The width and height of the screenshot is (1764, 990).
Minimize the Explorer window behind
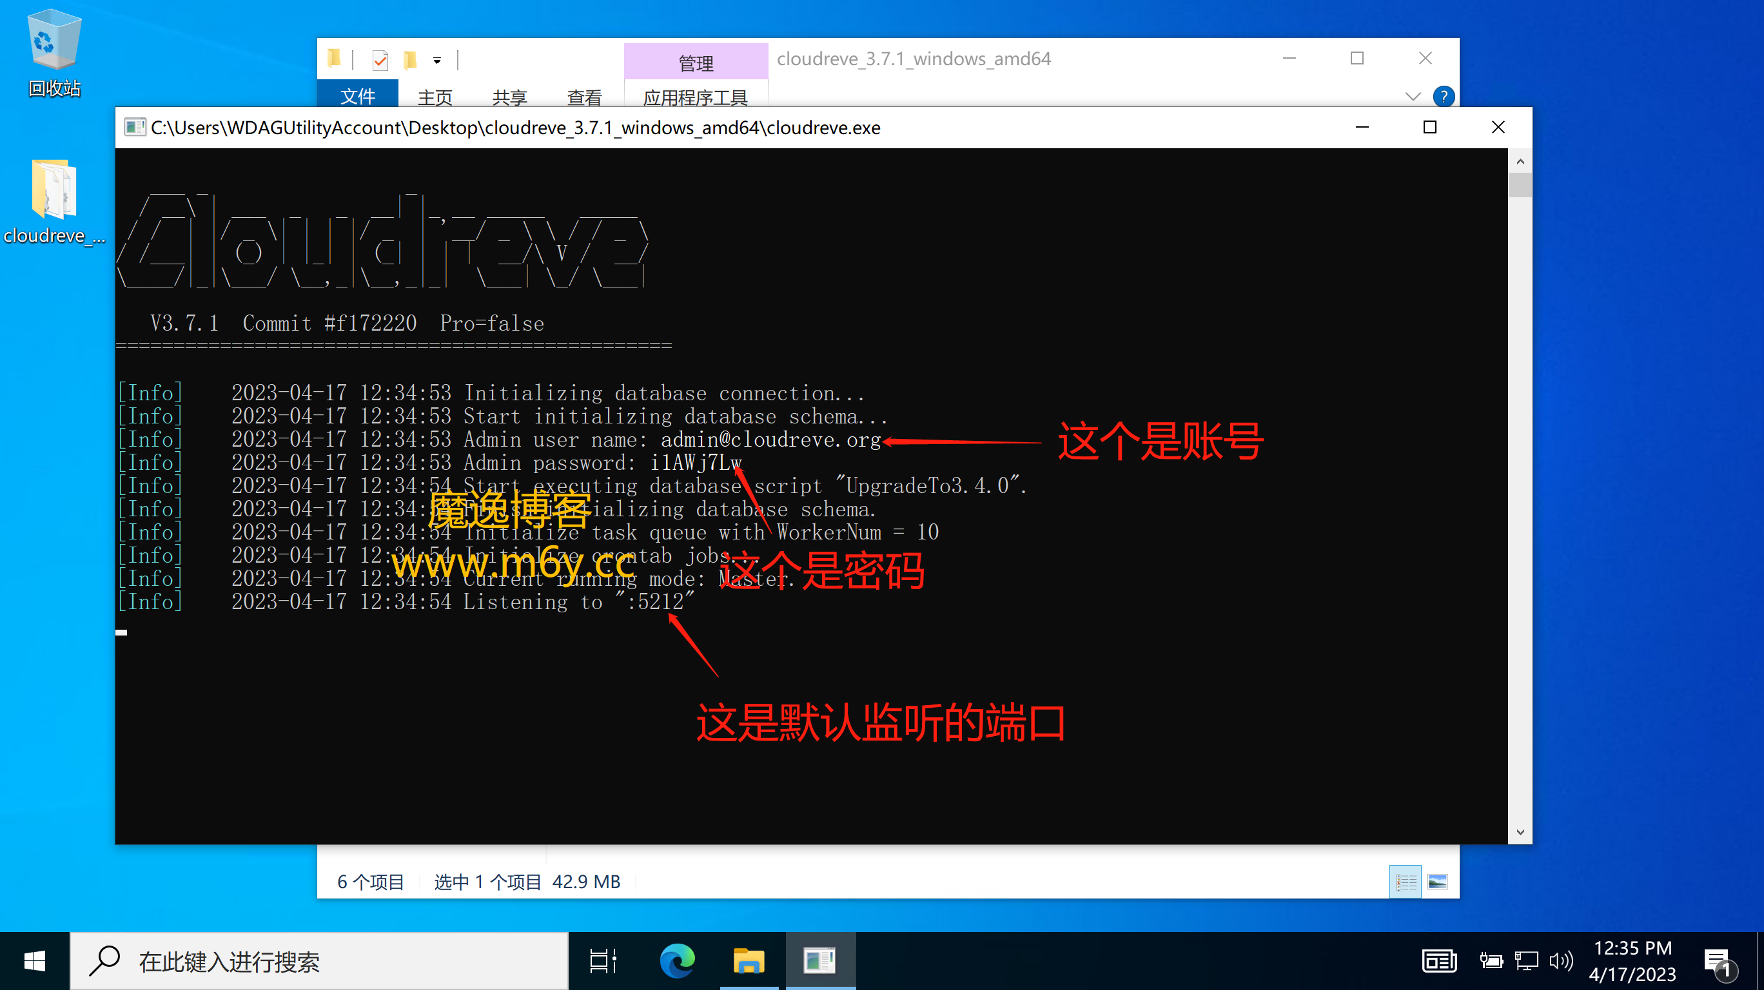coord(1289,58)
